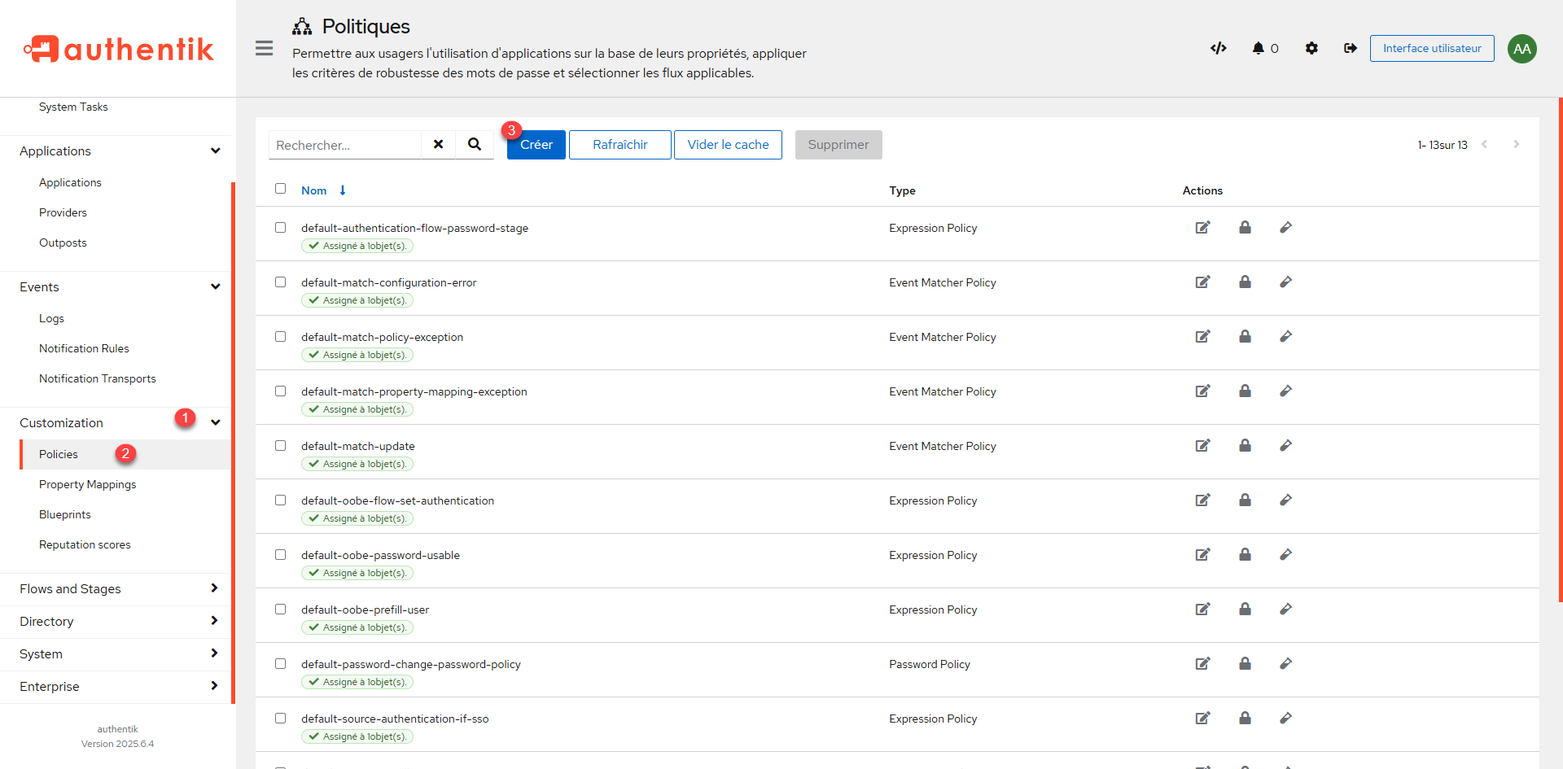Go to Blueprints sidebar item
The width and height of the screenshot is (1563, 769).
pyautogui.click(x=65, y=514)
